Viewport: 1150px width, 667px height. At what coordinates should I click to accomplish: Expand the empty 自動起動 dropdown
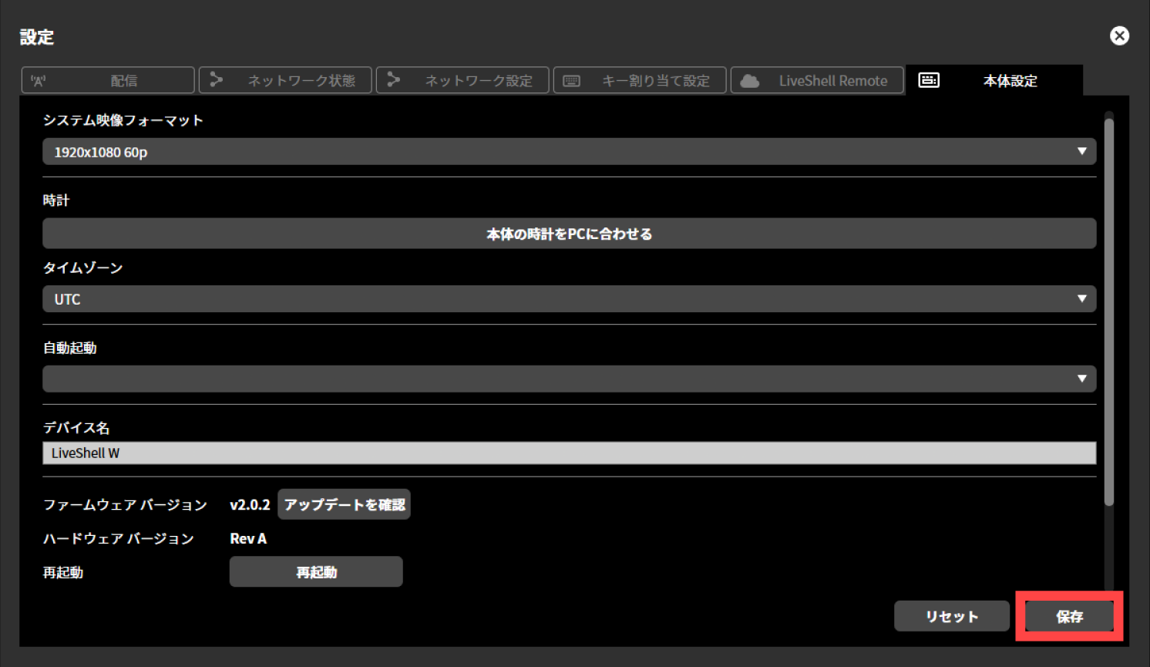click(569, 379)
